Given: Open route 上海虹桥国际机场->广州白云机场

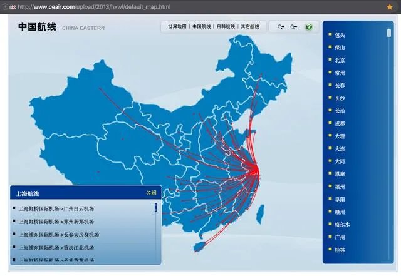Looking at the screenshot, I should pyautogui.click(x=56, y=208).
